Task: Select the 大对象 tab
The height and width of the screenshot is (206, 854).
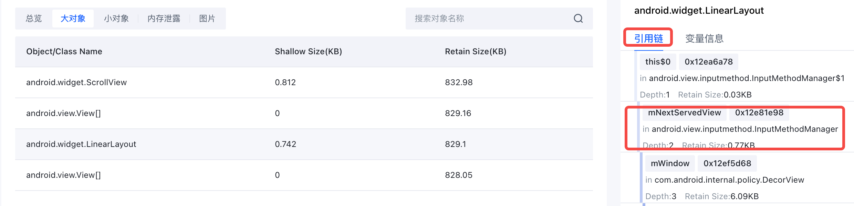Action: pyautogui.click(x=73, y=19)
